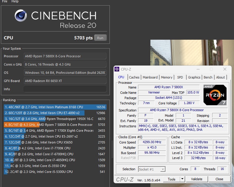Select highlighted ranking row Ryzen 7 5800X

pyautogui.click(x=55, y=125)
